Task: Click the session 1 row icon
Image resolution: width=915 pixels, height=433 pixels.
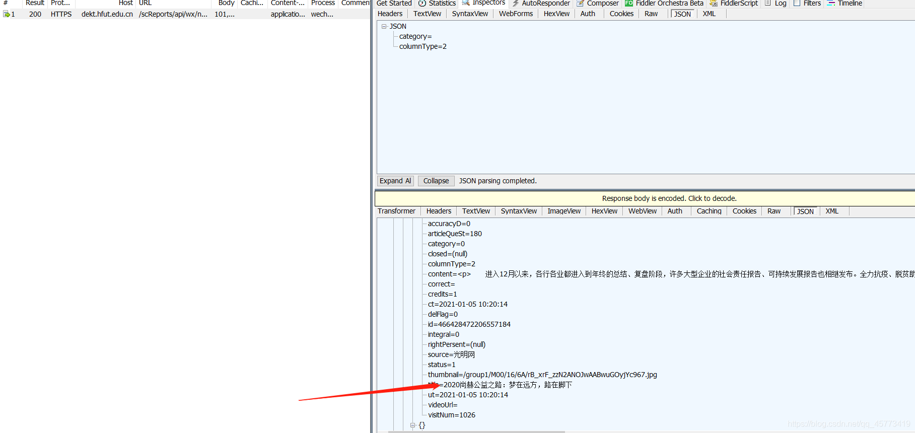Action: coord(7,14)
